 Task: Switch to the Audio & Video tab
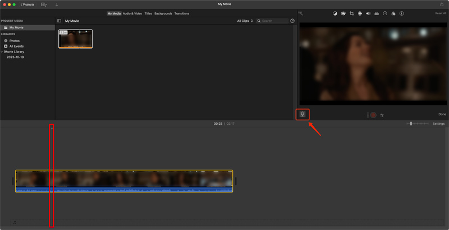pos(132,13)
